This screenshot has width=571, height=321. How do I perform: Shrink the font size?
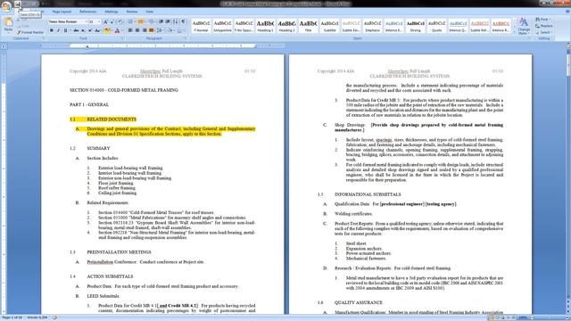[x=112, y=21]
